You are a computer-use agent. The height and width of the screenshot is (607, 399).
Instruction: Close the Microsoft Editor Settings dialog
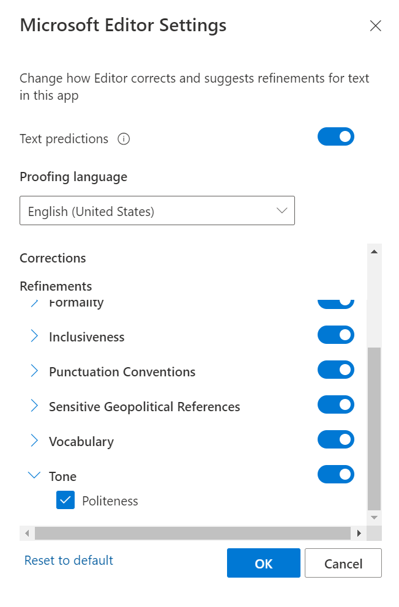tap(375, 26)
